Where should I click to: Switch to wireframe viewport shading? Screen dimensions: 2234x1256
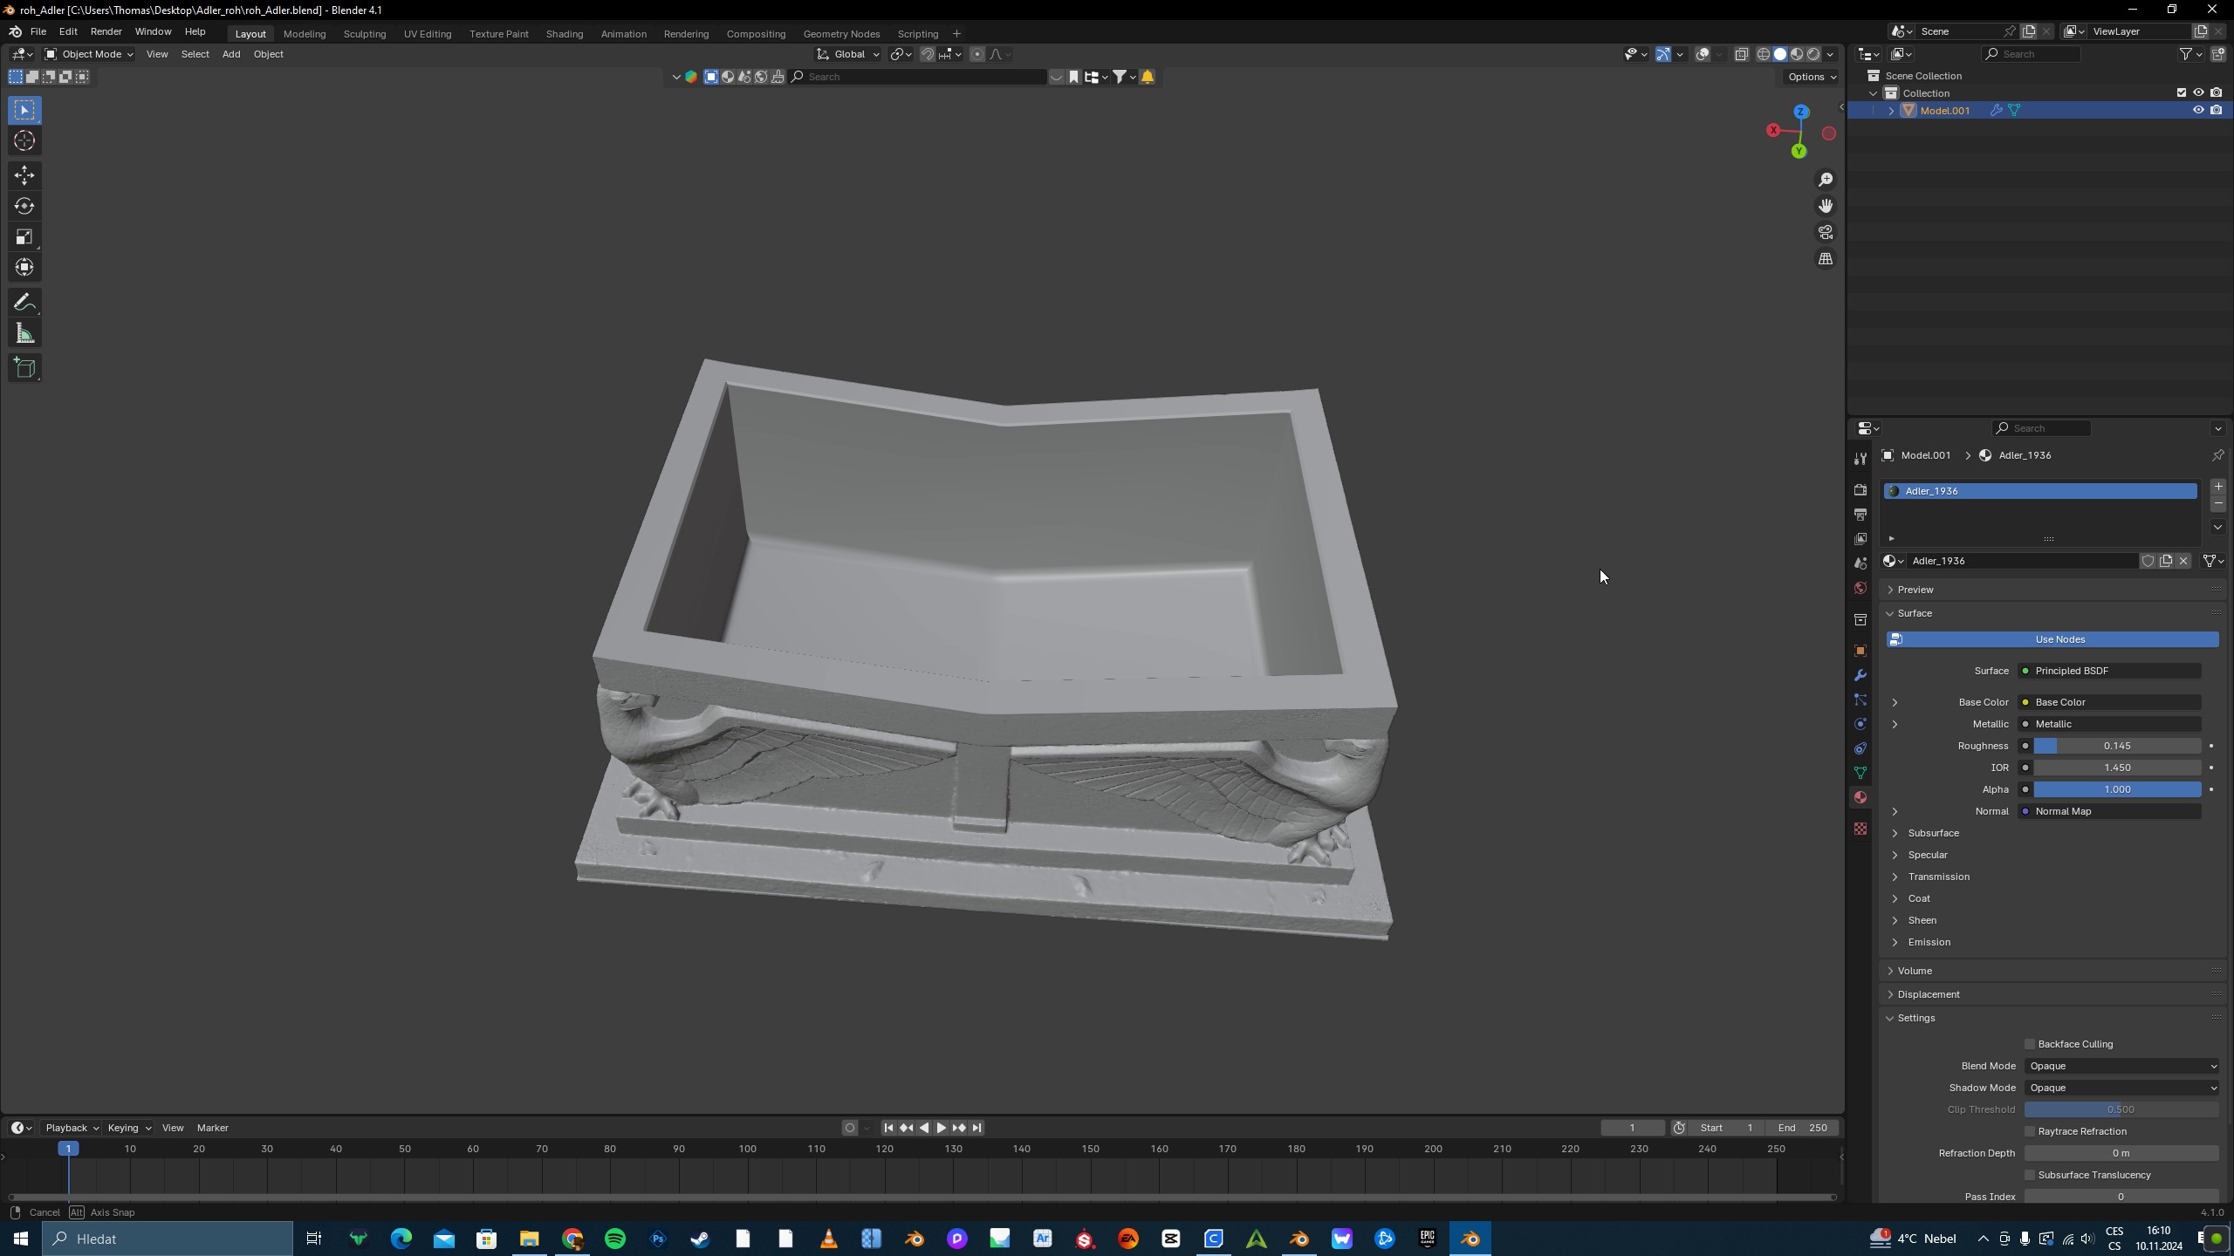[x=1764, y=54]
